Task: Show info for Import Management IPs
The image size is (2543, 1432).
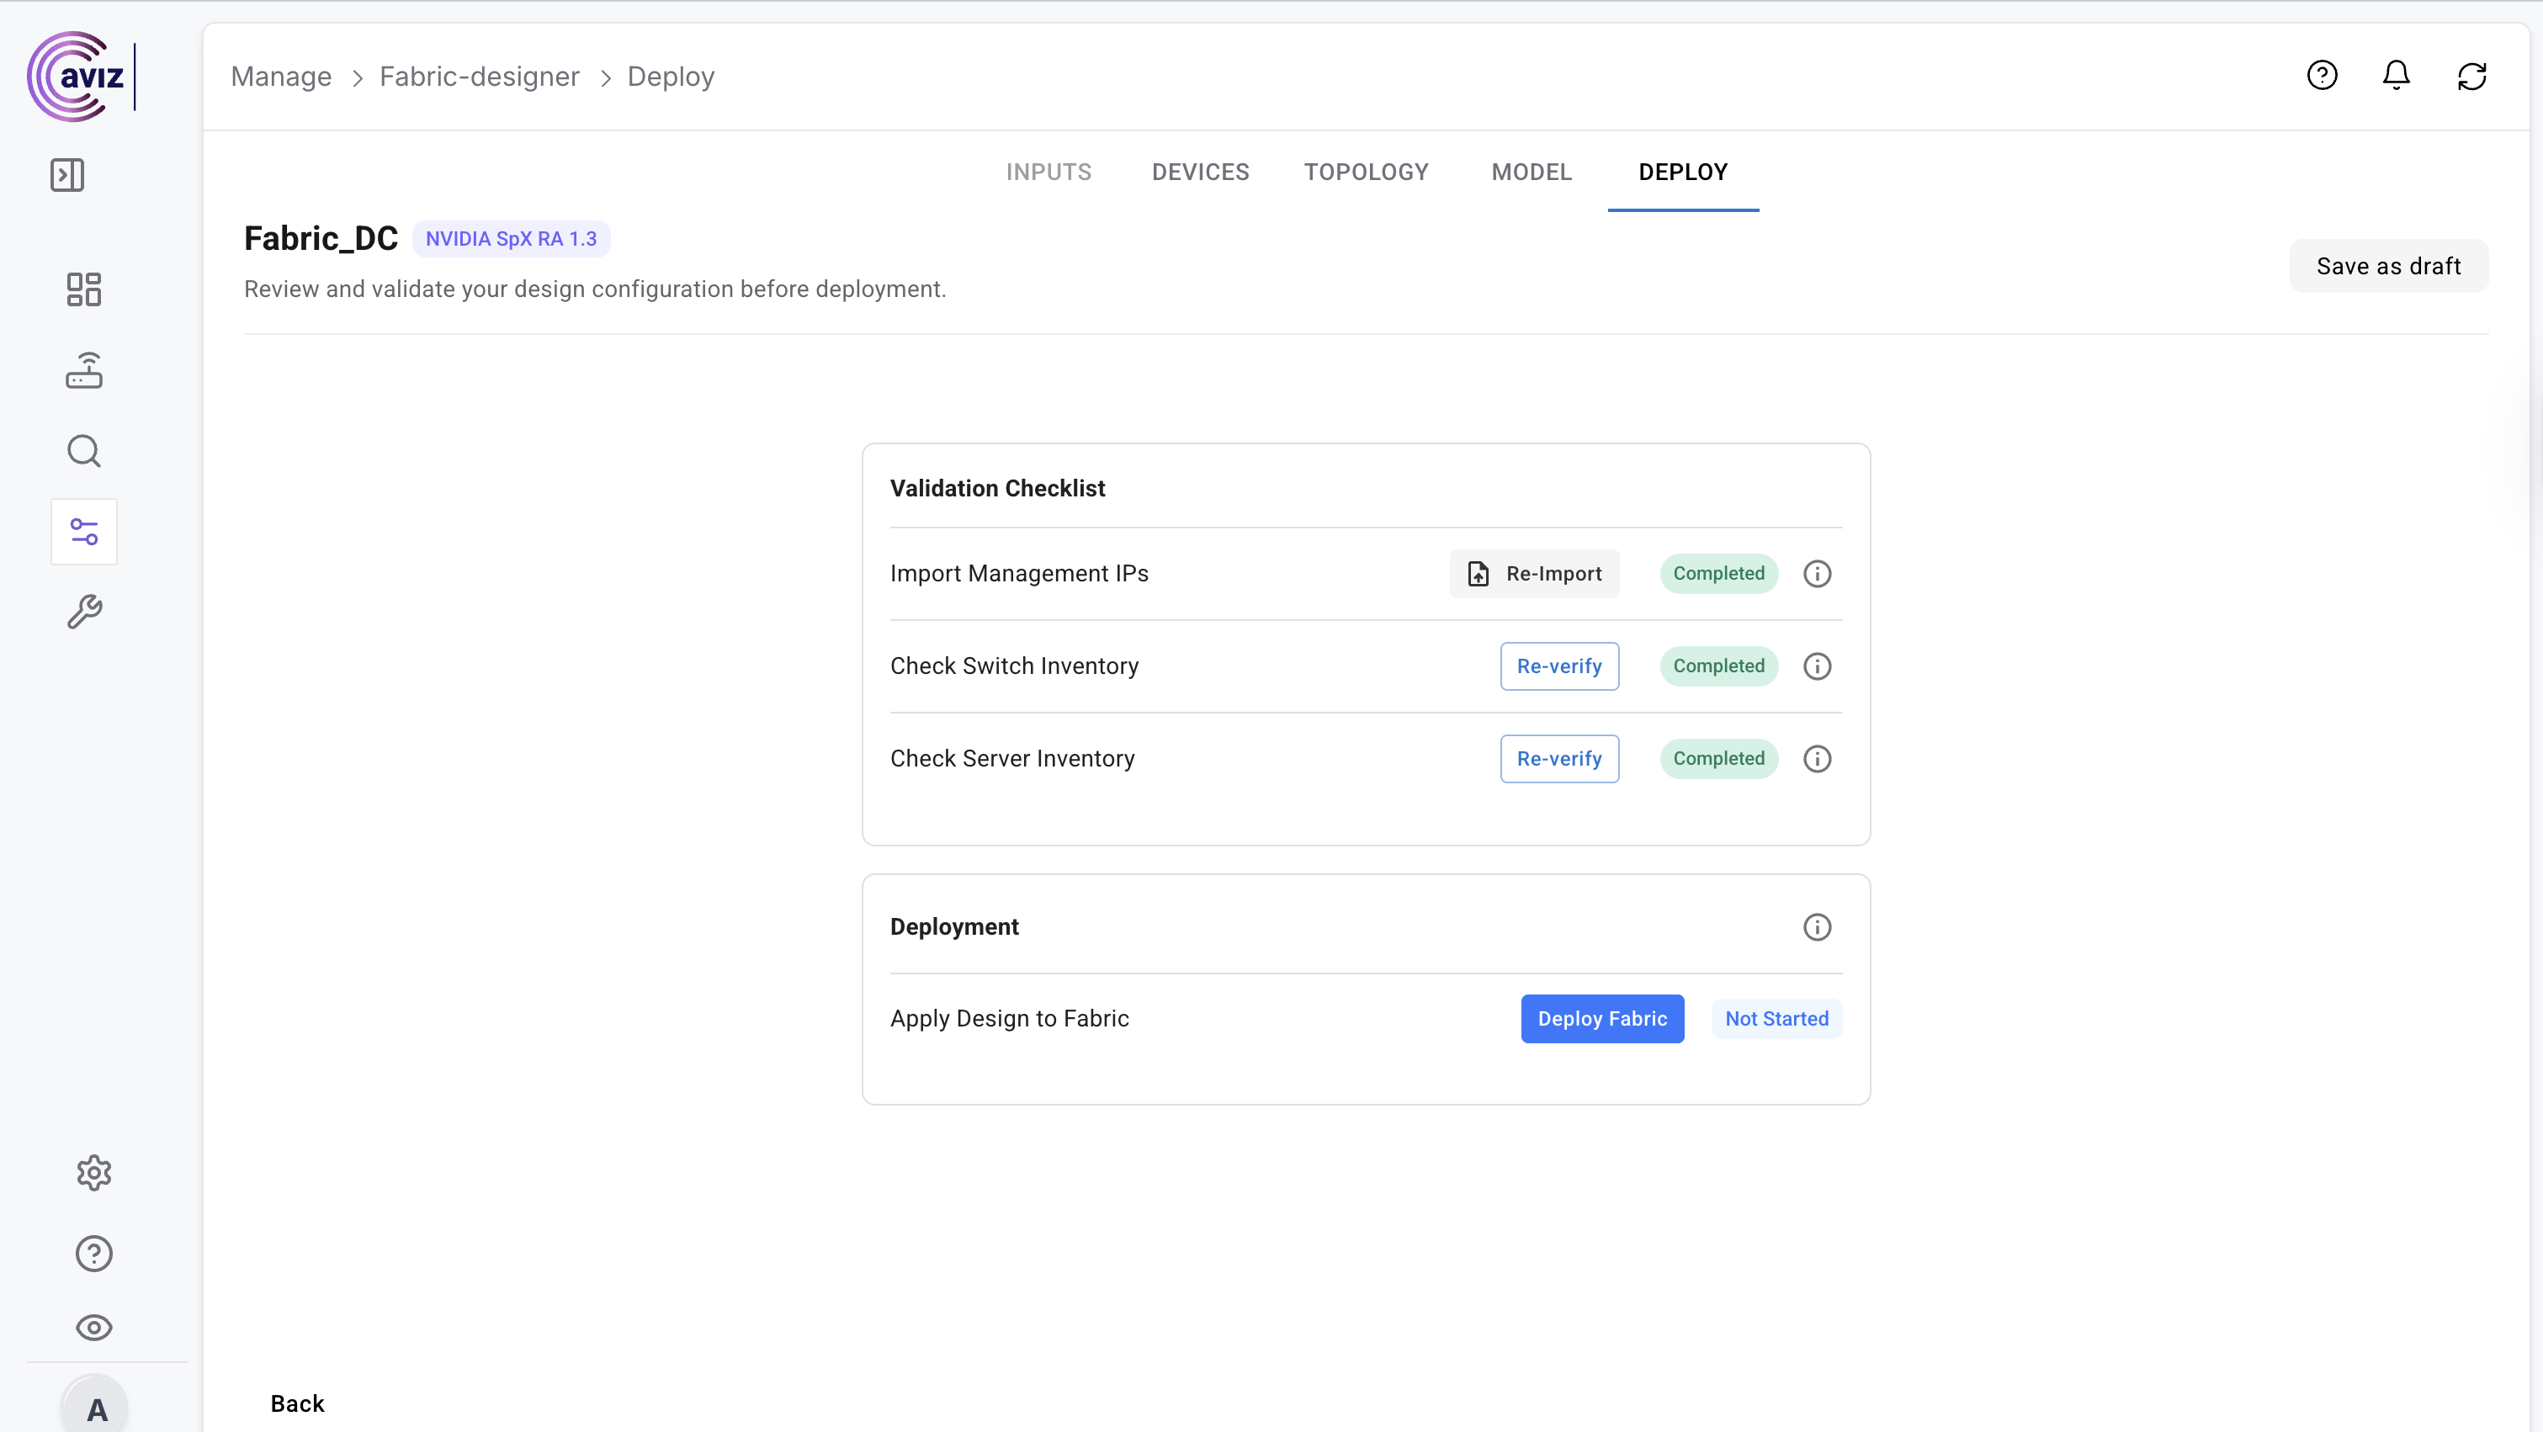Action: [x=1817, y=574]
